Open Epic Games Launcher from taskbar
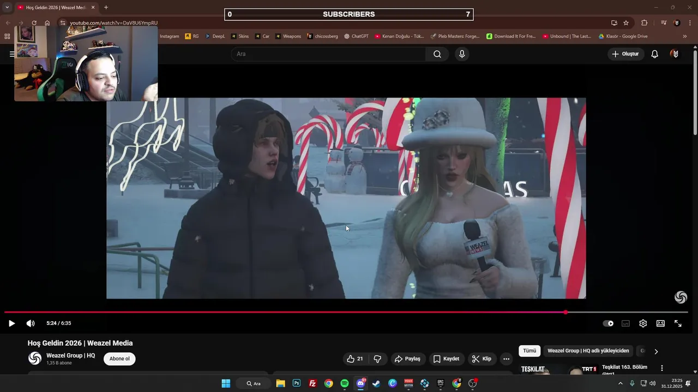This screenshot has width=698, height=392. [x=441, y=383]
